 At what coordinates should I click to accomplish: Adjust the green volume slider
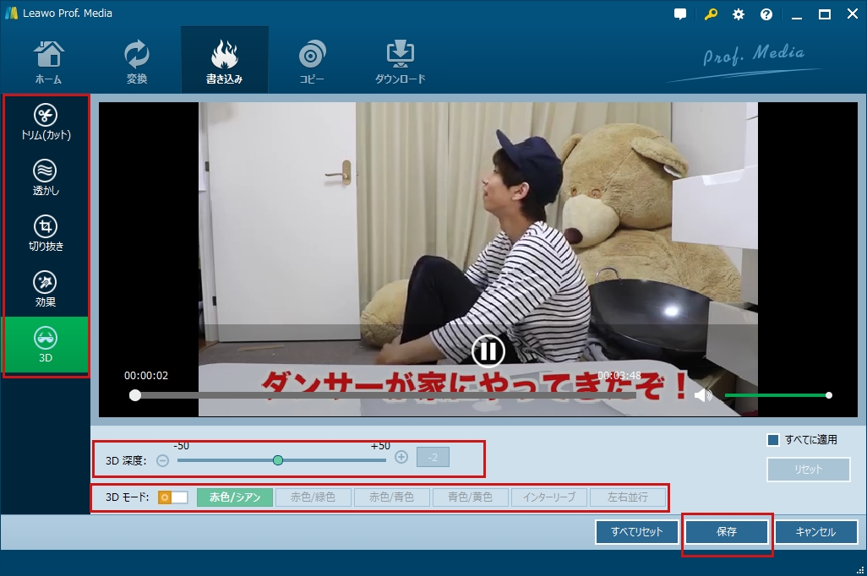click(x=777, y=395)
